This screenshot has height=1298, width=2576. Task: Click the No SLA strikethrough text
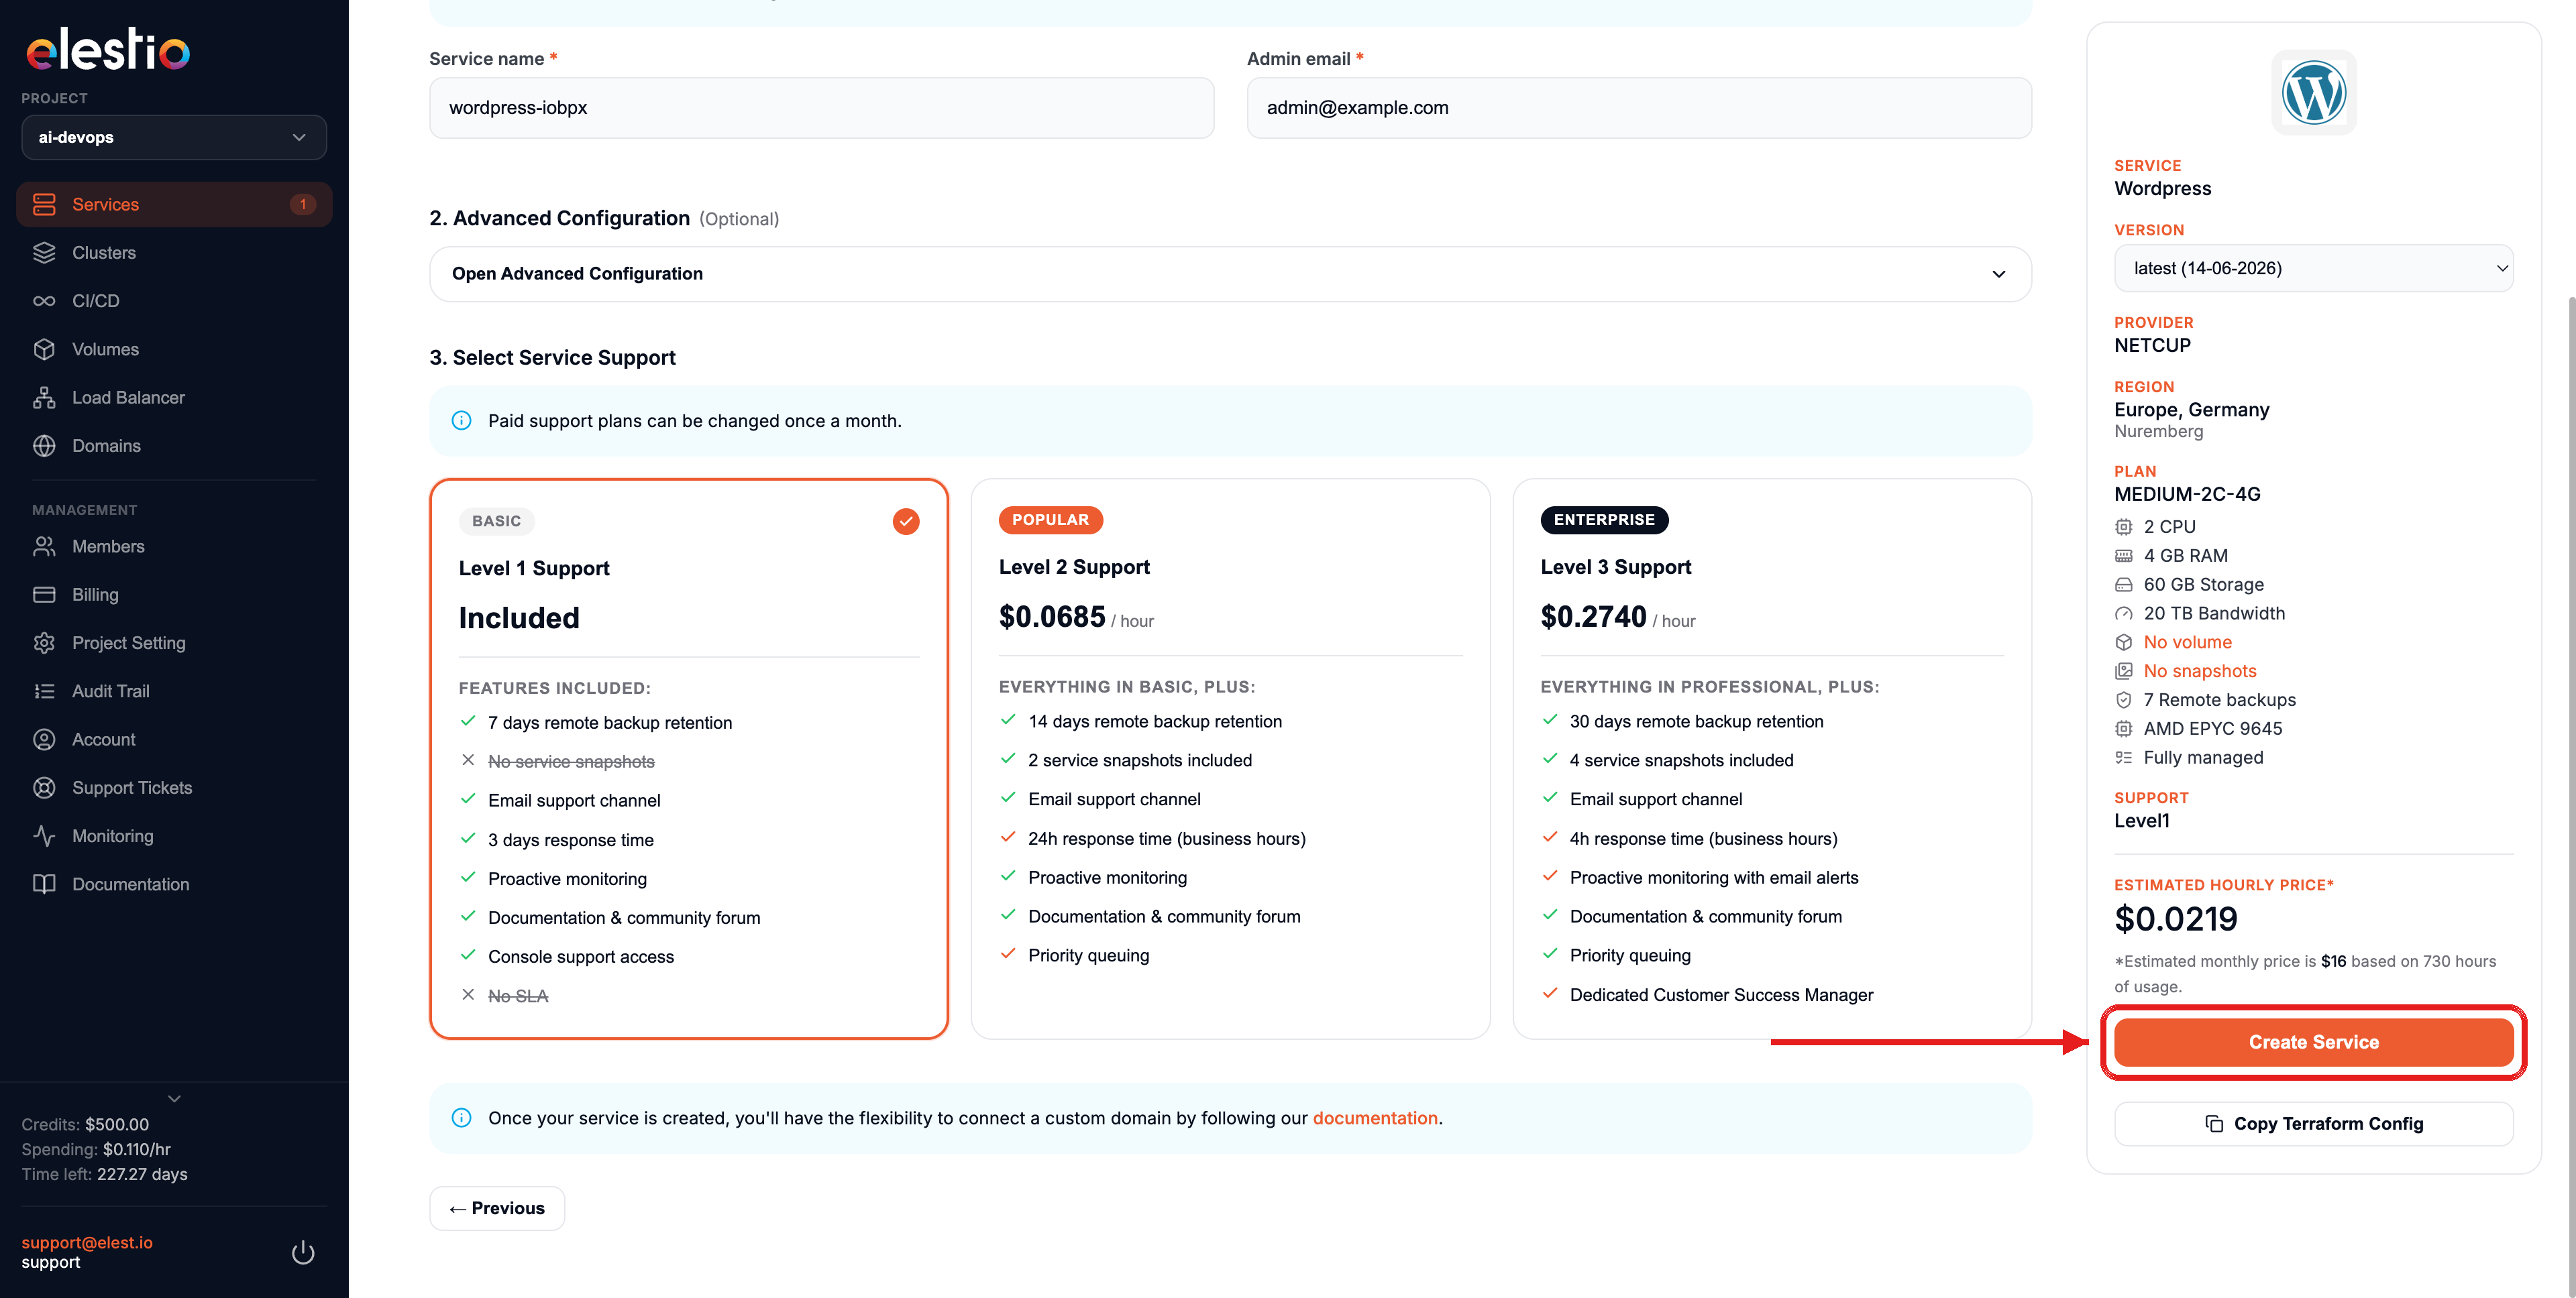coord(518,996)
